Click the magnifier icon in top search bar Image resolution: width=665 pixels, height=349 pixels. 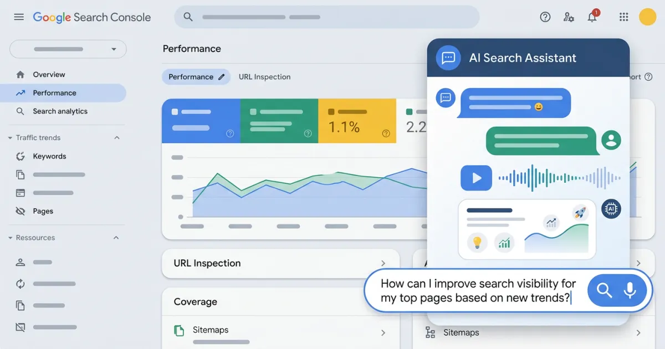[x=188, y=17]
